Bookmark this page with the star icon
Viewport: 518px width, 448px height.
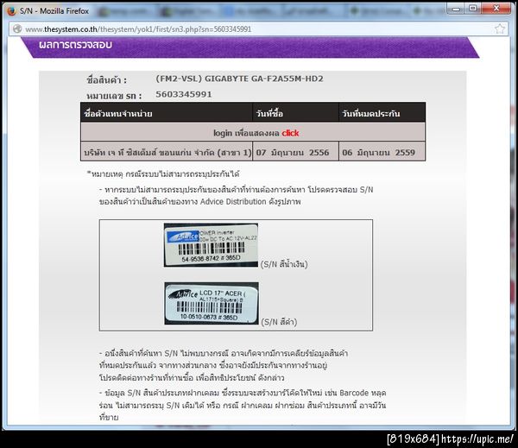point(500,28)
